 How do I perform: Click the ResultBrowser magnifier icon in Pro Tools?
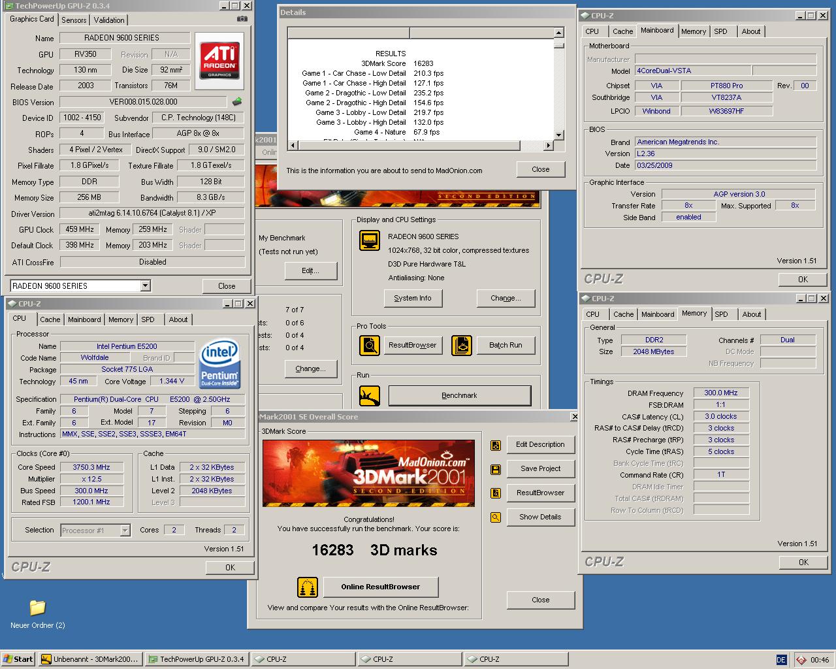click(370, 345)
